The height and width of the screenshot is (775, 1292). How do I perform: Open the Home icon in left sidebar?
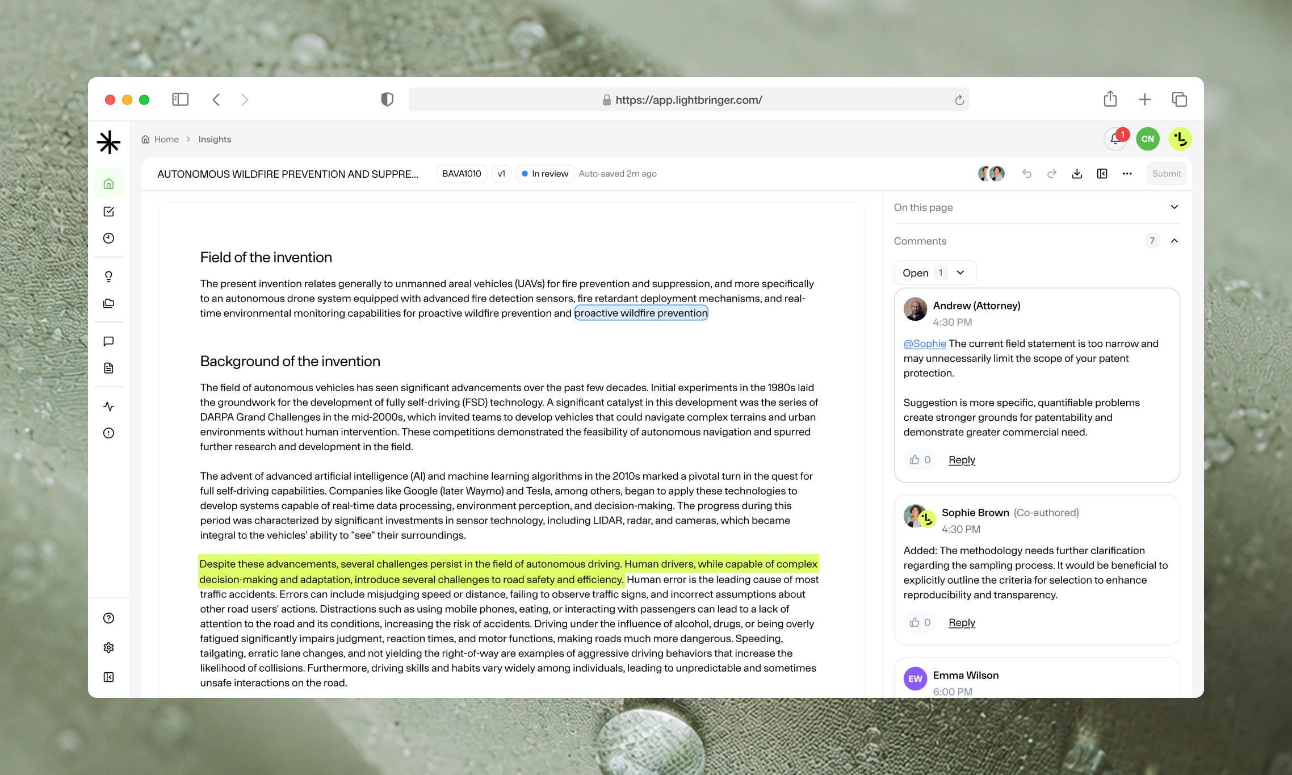[108, 184]
